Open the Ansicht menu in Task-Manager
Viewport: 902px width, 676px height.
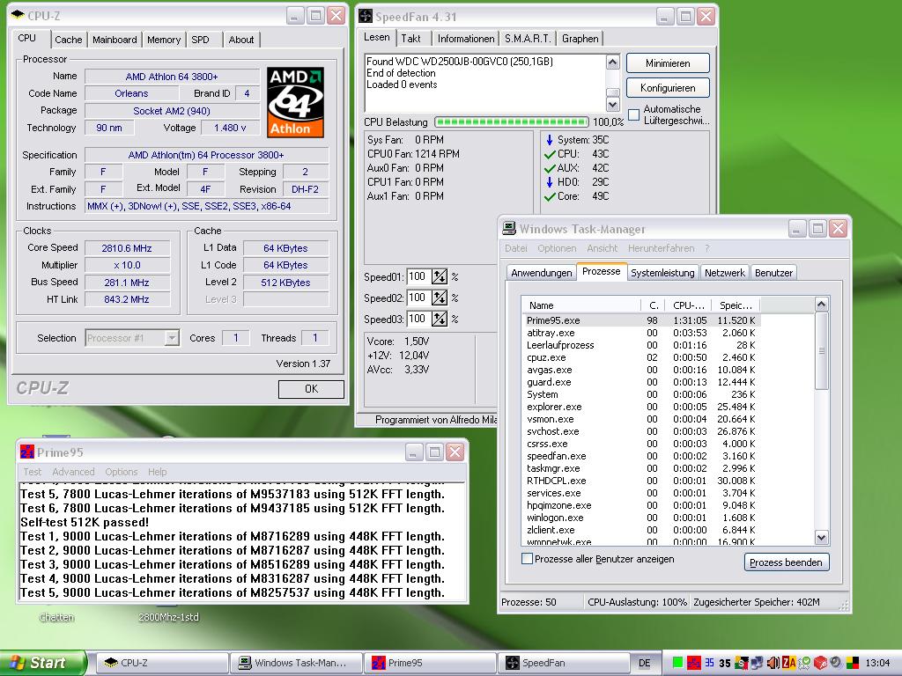602,248
